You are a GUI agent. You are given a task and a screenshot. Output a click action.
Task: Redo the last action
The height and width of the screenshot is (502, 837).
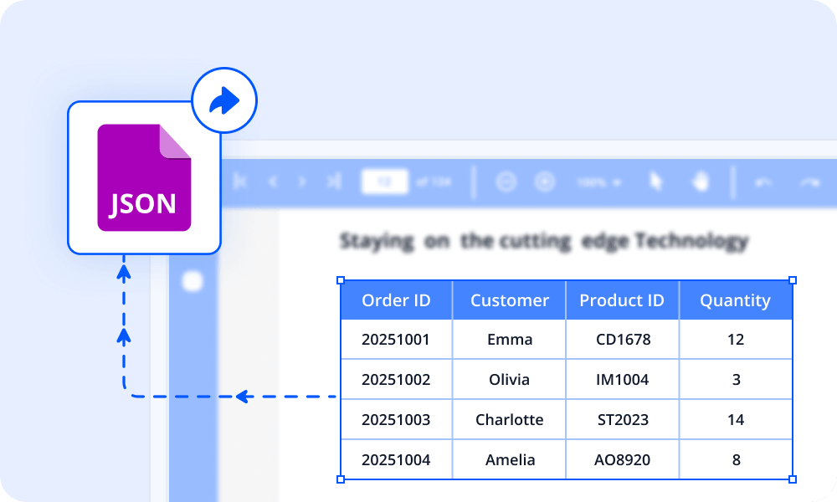[809, 182]
